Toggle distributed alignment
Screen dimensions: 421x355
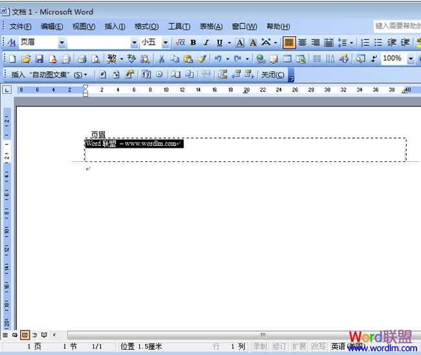pyautogui.click(x=328, y=42)
